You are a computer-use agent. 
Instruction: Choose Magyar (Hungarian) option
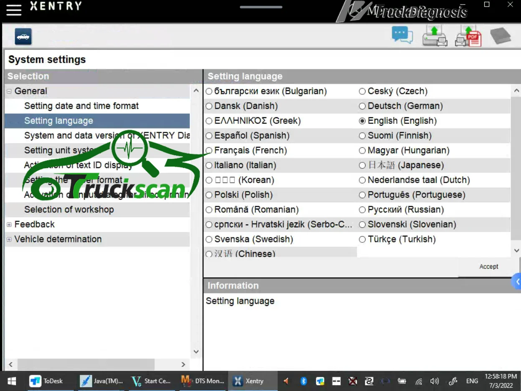[362, 151]
